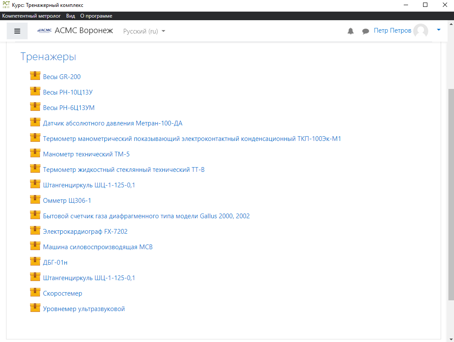This screenshot has height=342, width=454.
Task: Click package icon next to Манометр технический ТМ-5
Action: tap(35, 153)
